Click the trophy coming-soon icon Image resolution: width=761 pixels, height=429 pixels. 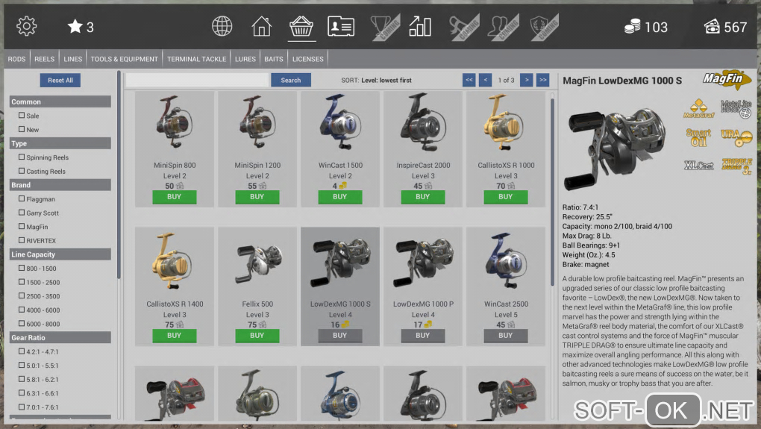[x=385, y=27]
